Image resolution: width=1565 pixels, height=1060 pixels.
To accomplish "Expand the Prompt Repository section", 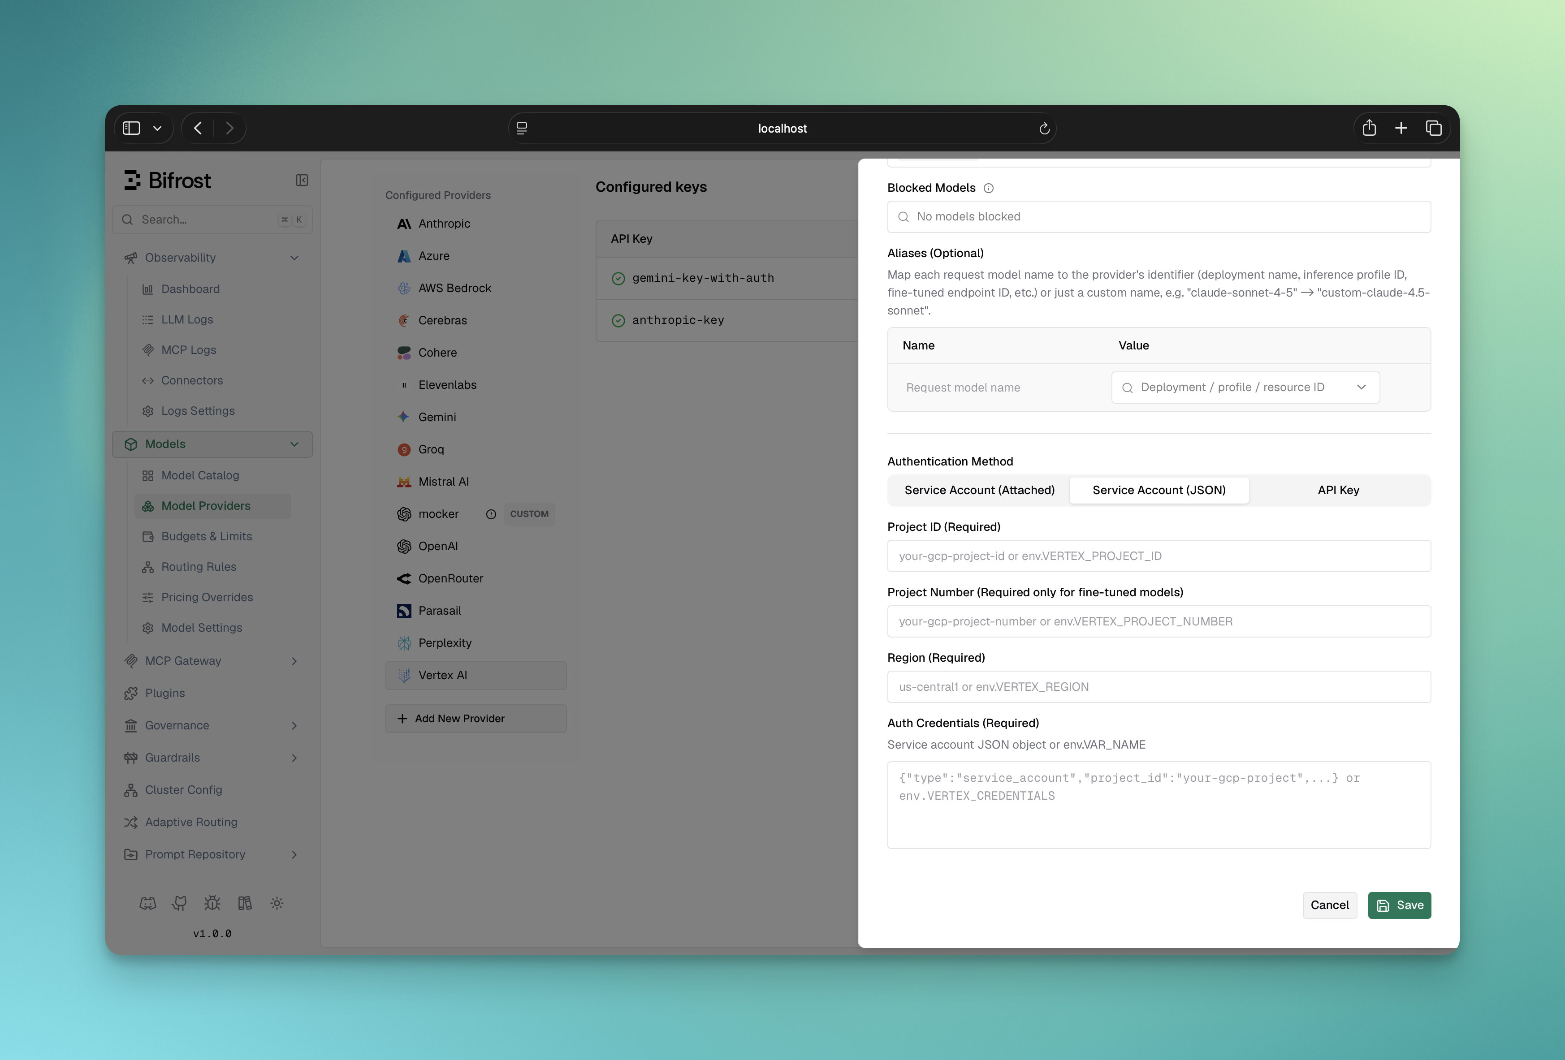I will point(294,855).
